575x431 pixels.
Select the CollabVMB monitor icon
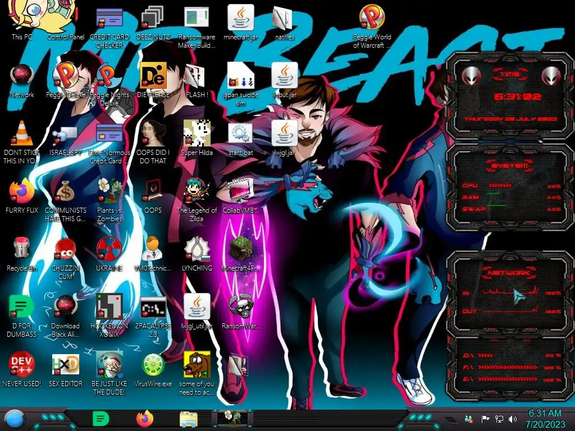point(240,196)
